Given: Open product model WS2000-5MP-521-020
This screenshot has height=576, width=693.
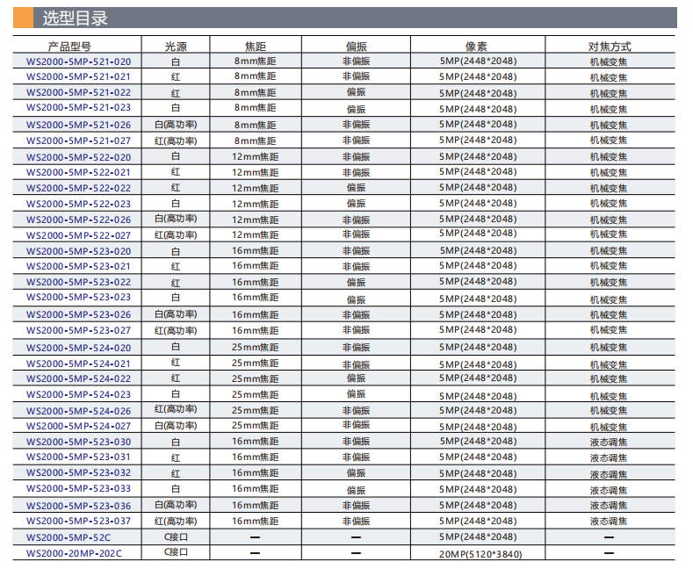Looking at the screenshot, I should click(78, 61).
